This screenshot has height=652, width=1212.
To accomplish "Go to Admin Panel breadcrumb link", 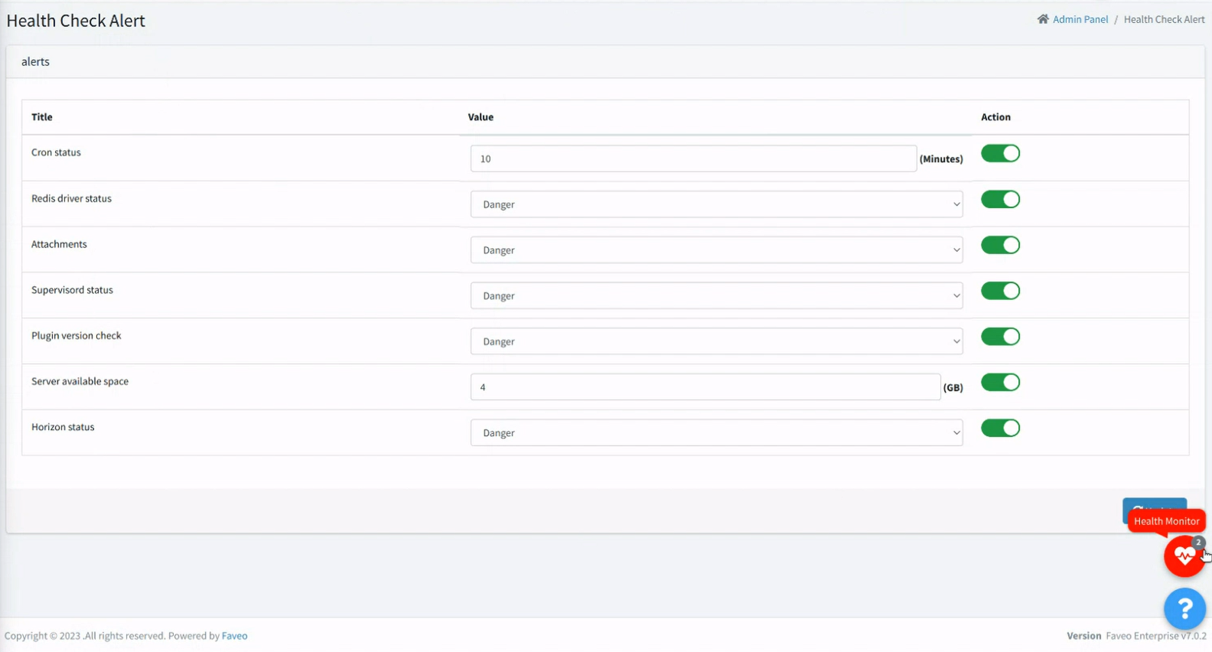I will pos(1080,19).
